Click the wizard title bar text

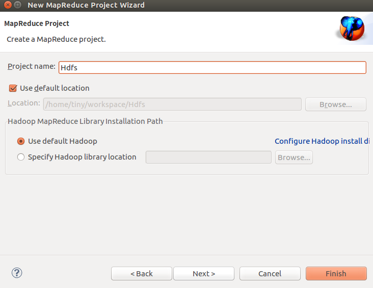click(86, 6)
